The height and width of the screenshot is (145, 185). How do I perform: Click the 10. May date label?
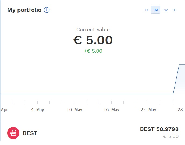(x=74, y=110)
